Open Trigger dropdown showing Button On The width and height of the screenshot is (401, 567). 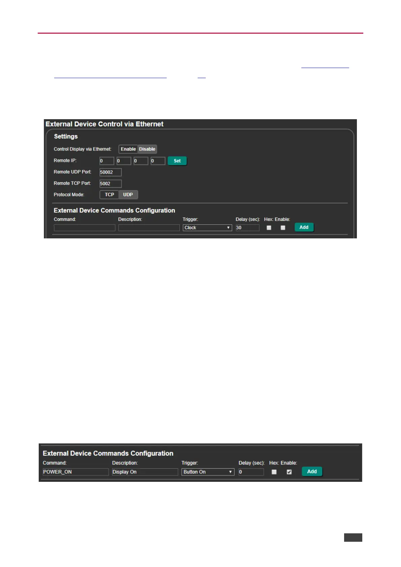pos(208,472)
